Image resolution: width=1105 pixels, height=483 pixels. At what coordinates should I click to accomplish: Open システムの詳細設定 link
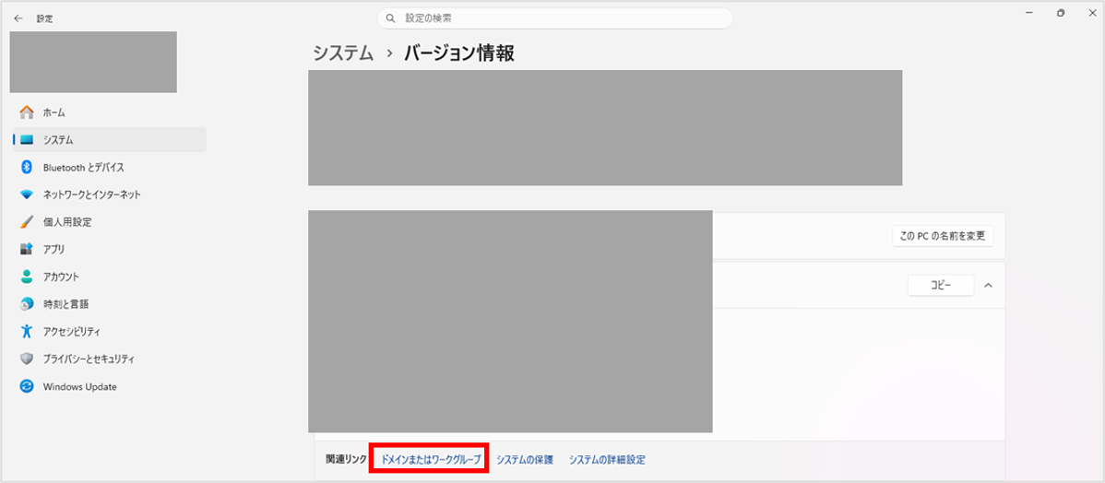click(608, 460)
